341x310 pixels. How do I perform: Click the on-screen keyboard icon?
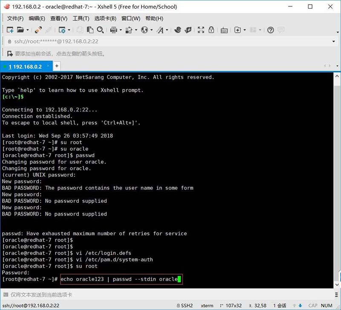pos(224,30)
